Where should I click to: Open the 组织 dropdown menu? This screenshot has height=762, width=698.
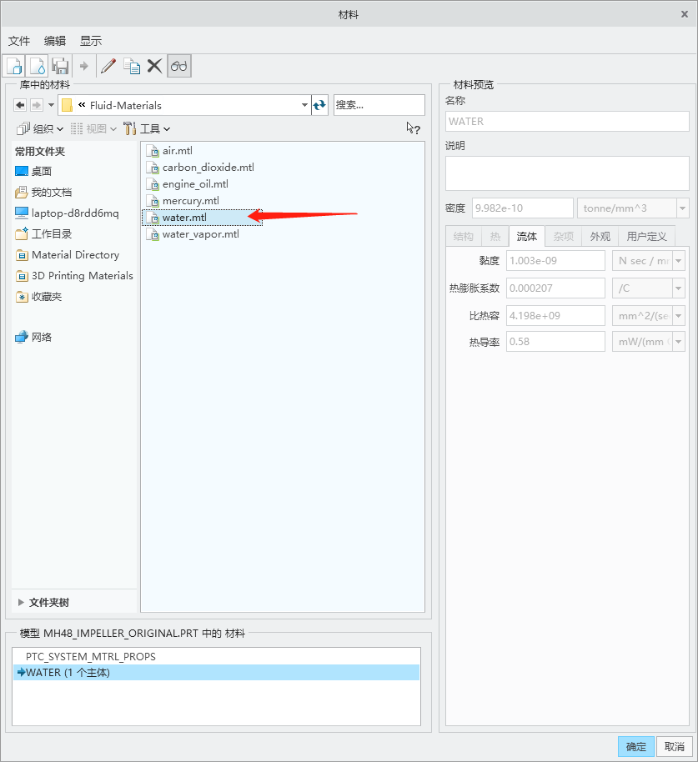(x=40, y=128)
